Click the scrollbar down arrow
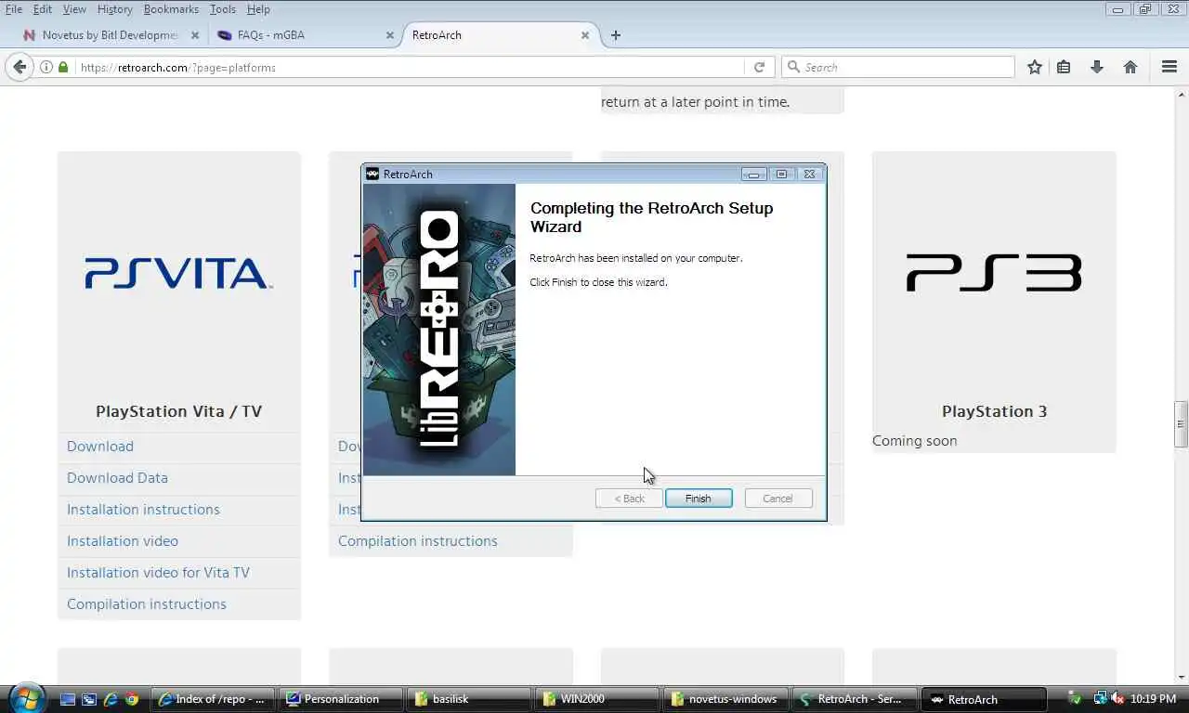Image resolution: width=1189 pixels, height=713 pixels. coord(1182,677)
